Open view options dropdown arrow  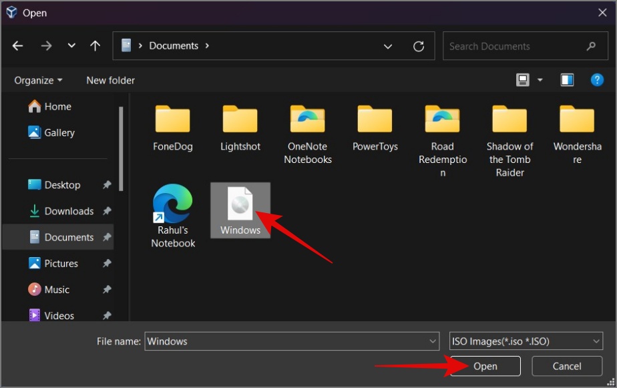pyautogui.click(x=540, y=80)
